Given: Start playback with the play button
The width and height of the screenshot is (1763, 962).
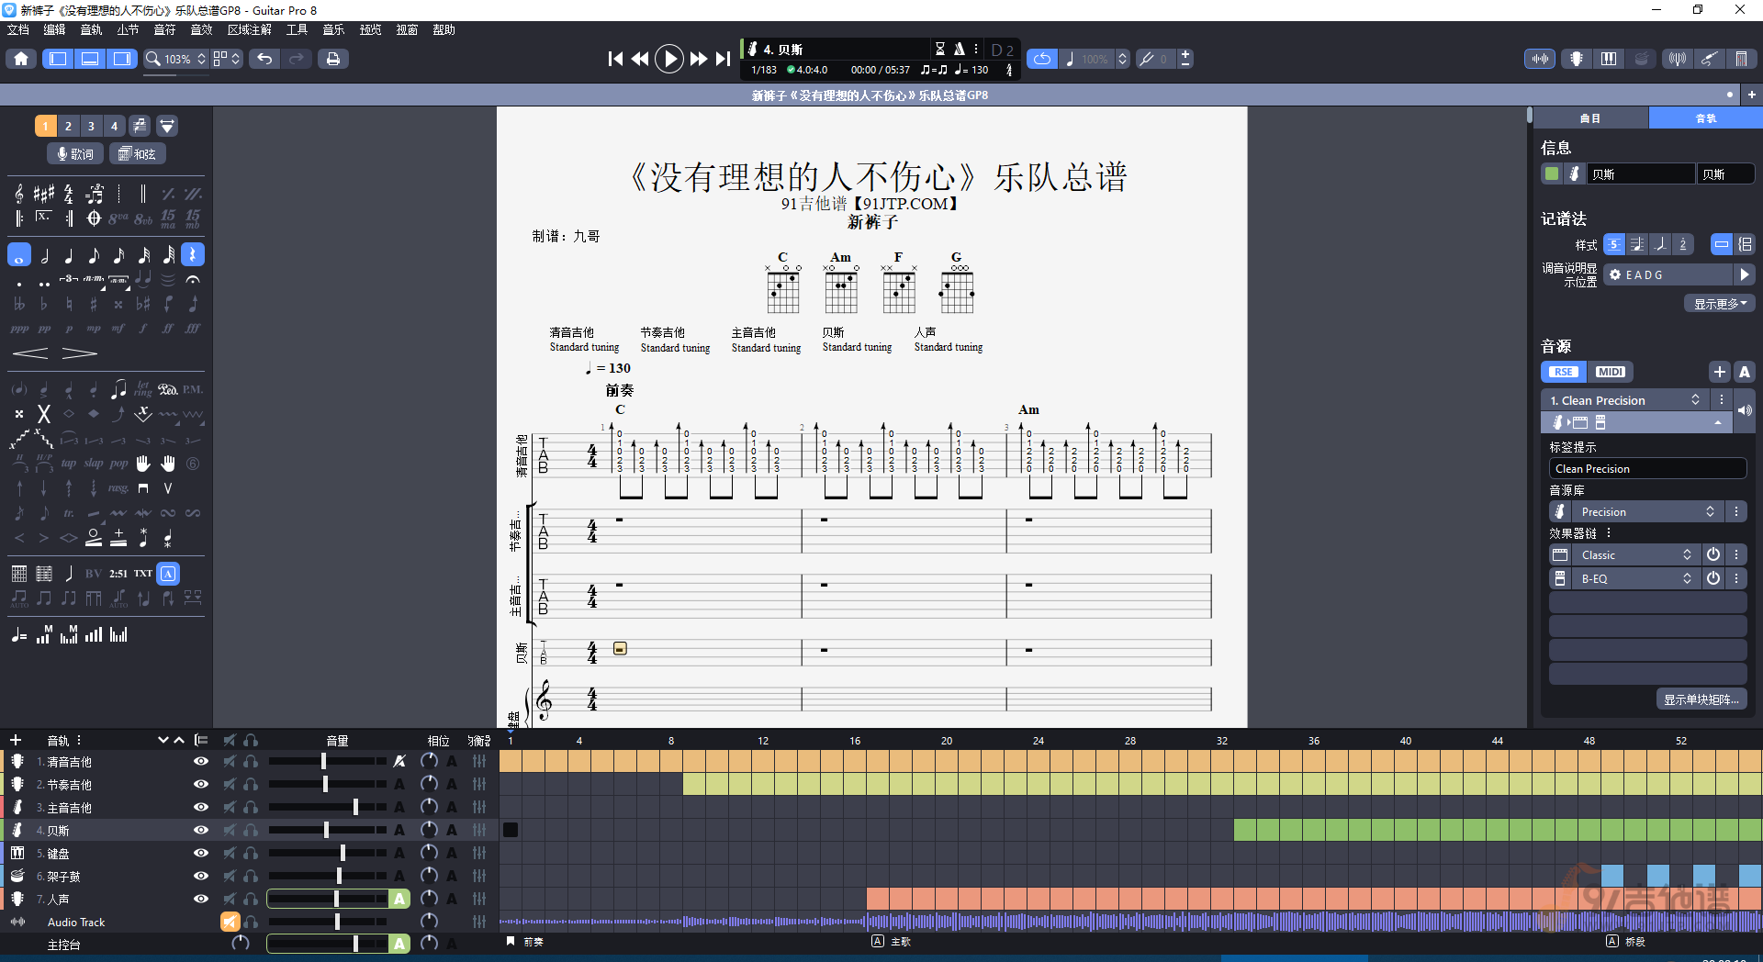Looking at the screenshot, I should coord(669,59).
